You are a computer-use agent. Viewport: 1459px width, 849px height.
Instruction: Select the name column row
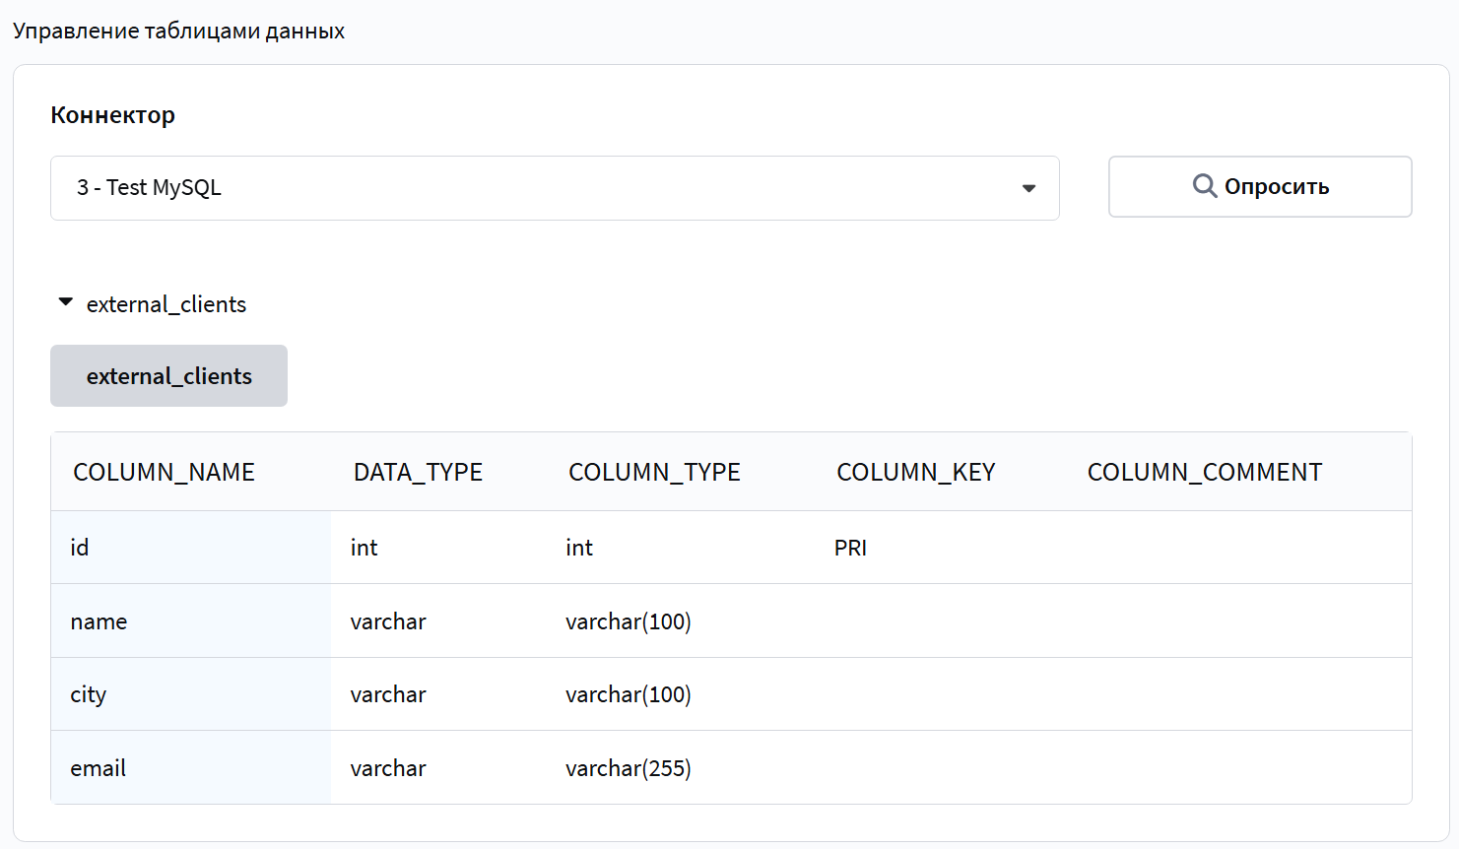731,621
